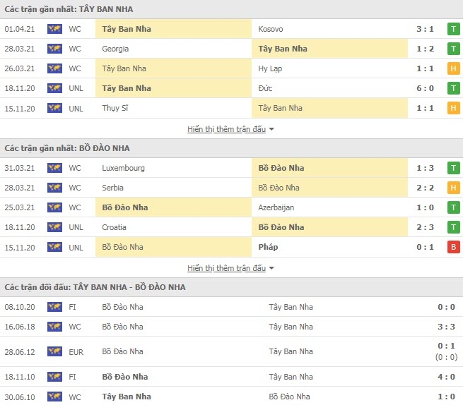463x405 pixels.
Task: Open the Kosovo team link
Action: pyautogui.click(x=271, y=29)
